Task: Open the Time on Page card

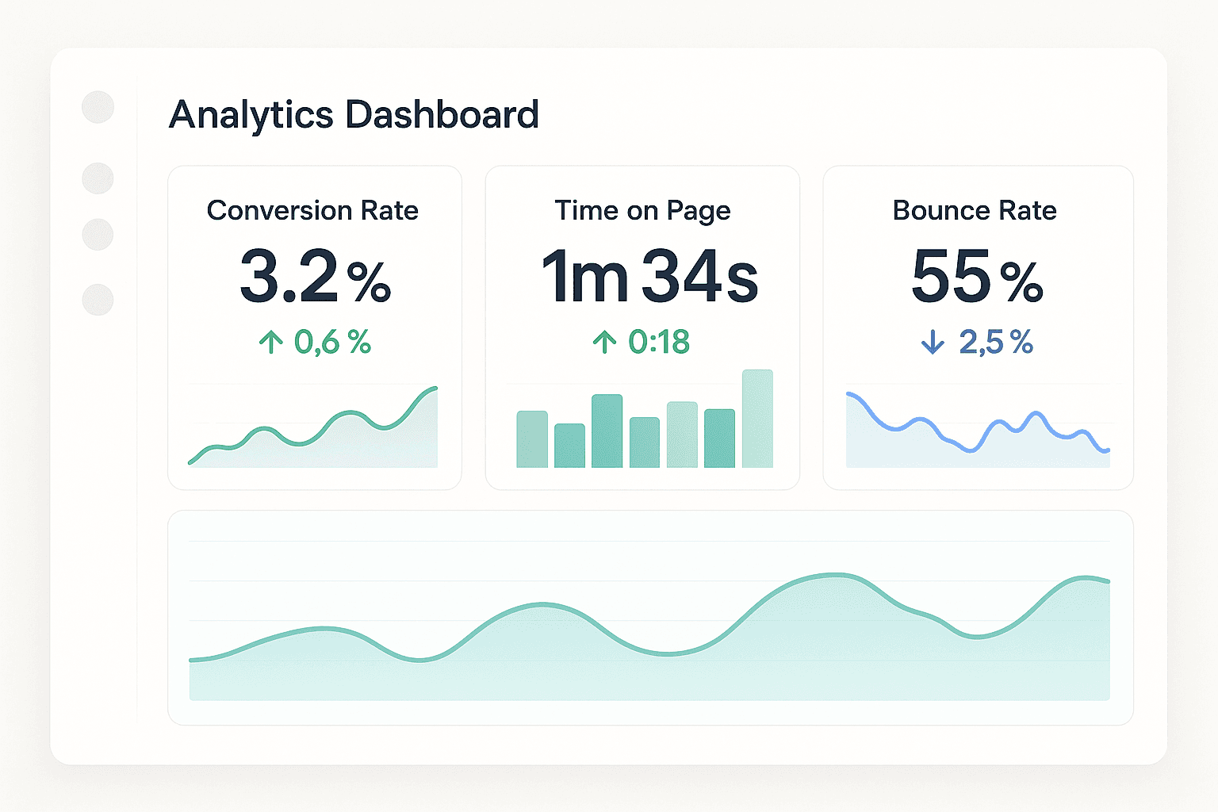Action: pos(642,327)
